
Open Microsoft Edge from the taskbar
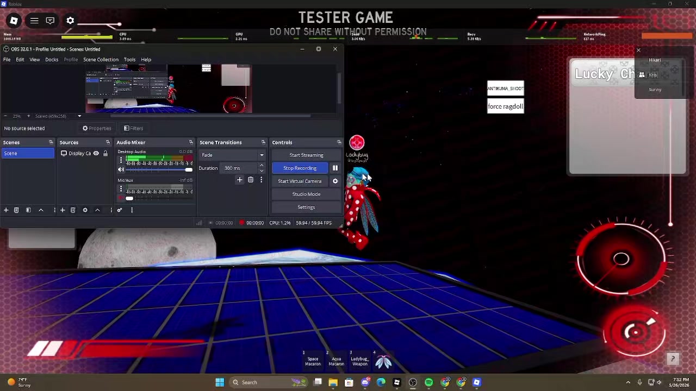coord(381,382)
